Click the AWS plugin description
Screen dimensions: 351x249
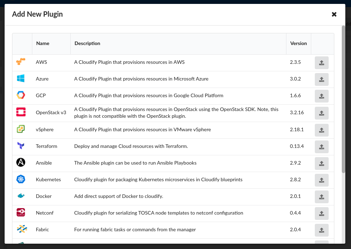coord(130,62)
